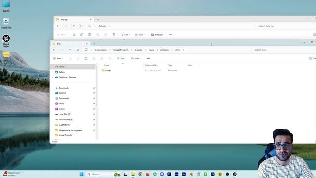
Task: Open Google Chrome from the taskbar
Action: (140, 174)
